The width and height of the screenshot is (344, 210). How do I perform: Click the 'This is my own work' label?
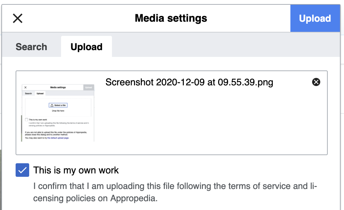click(x=76, y=170)
